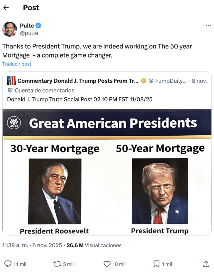214x274 pixels.
Task: Click the gold verified badge on quoted post
Action: pyautogui.click(x=144, y=81)
